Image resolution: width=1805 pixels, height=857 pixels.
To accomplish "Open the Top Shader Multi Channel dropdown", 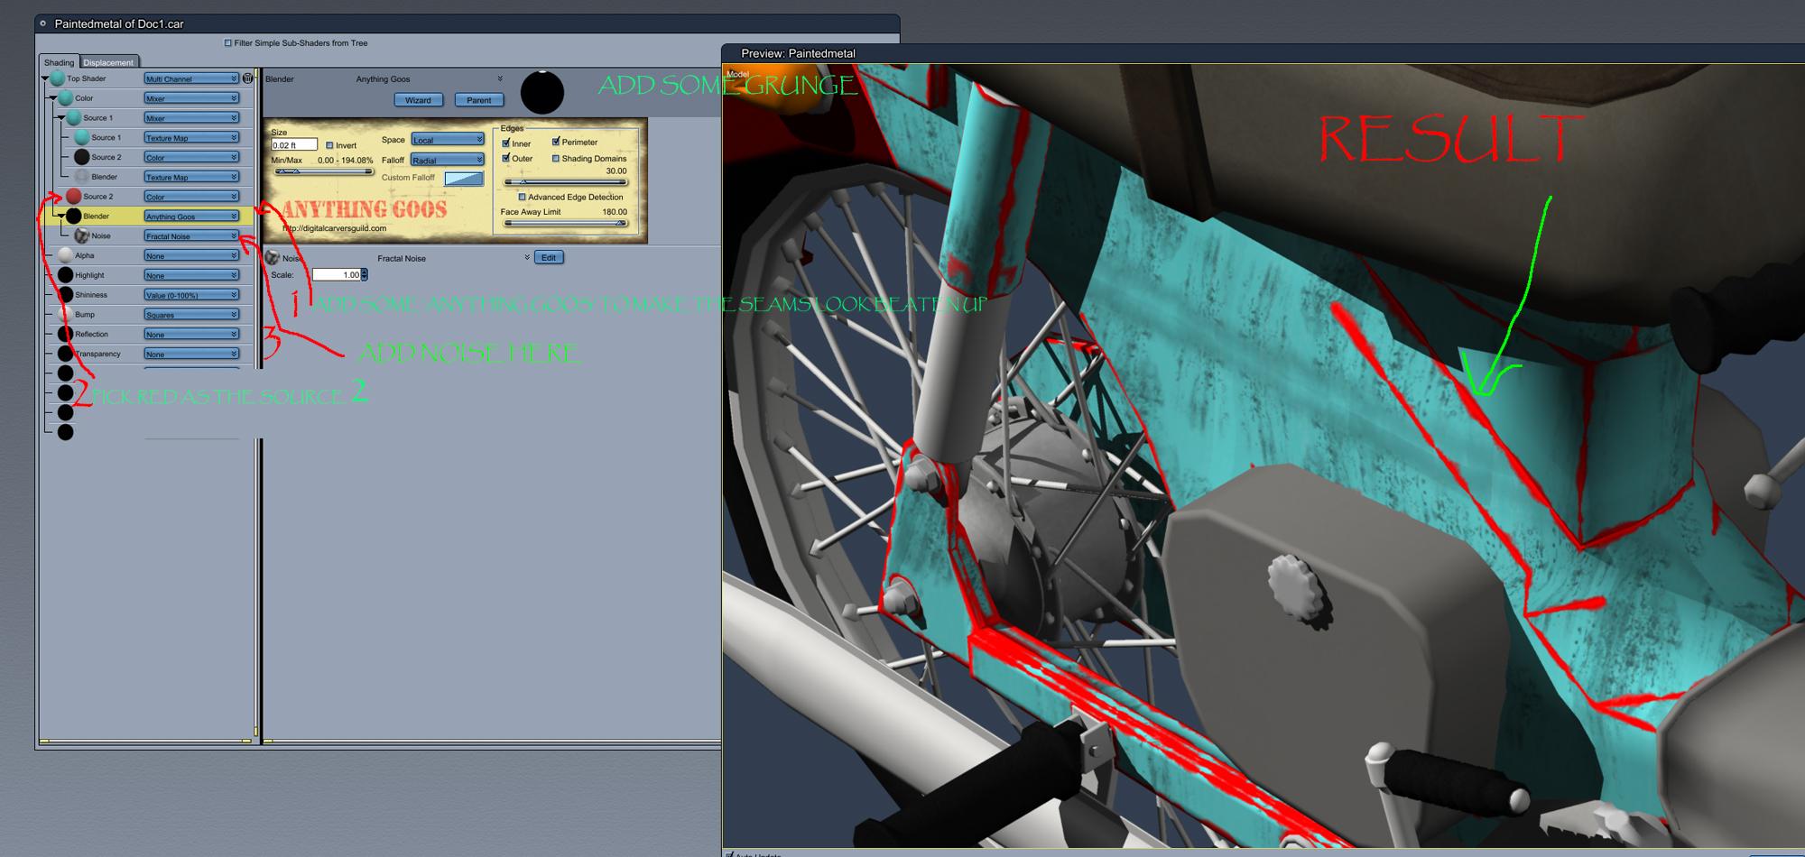I will (x=191, y=78).
